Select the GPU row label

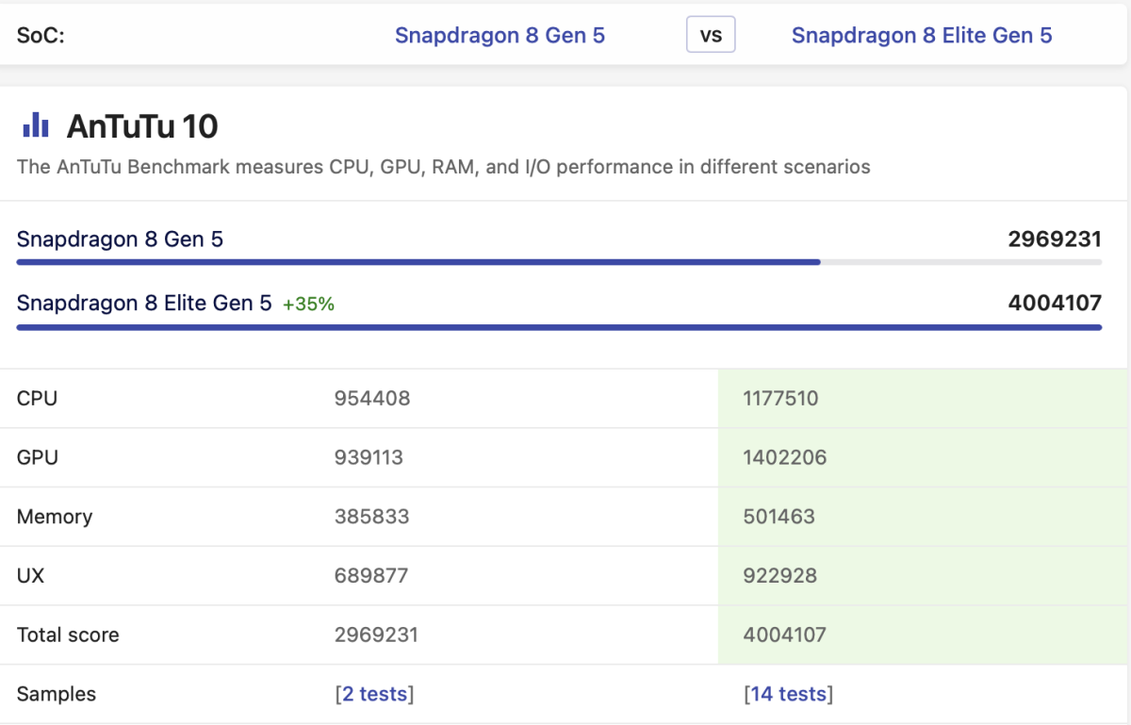[x=38, y=457]
